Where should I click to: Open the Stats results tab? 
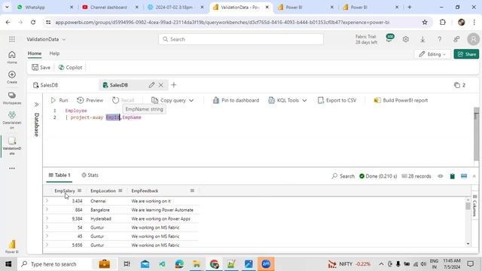pos(90,175)
